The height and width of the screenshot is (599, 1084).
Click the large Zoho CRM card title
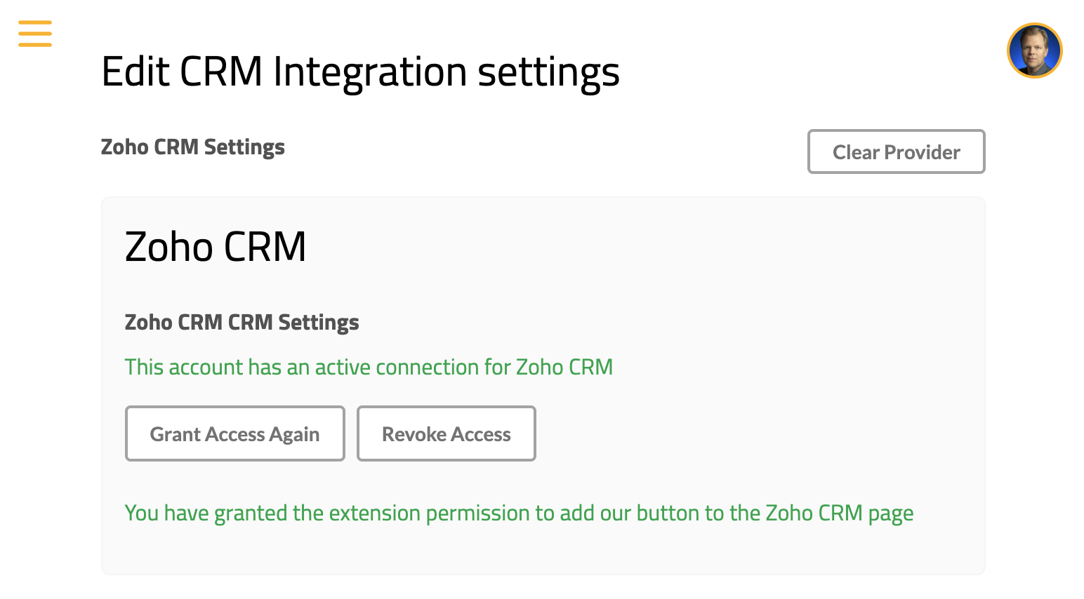click(216, 247)
